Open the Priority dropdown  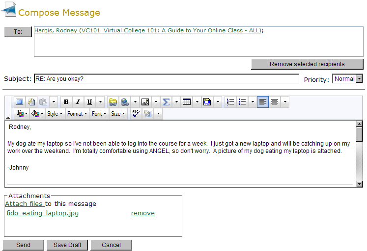347,79
